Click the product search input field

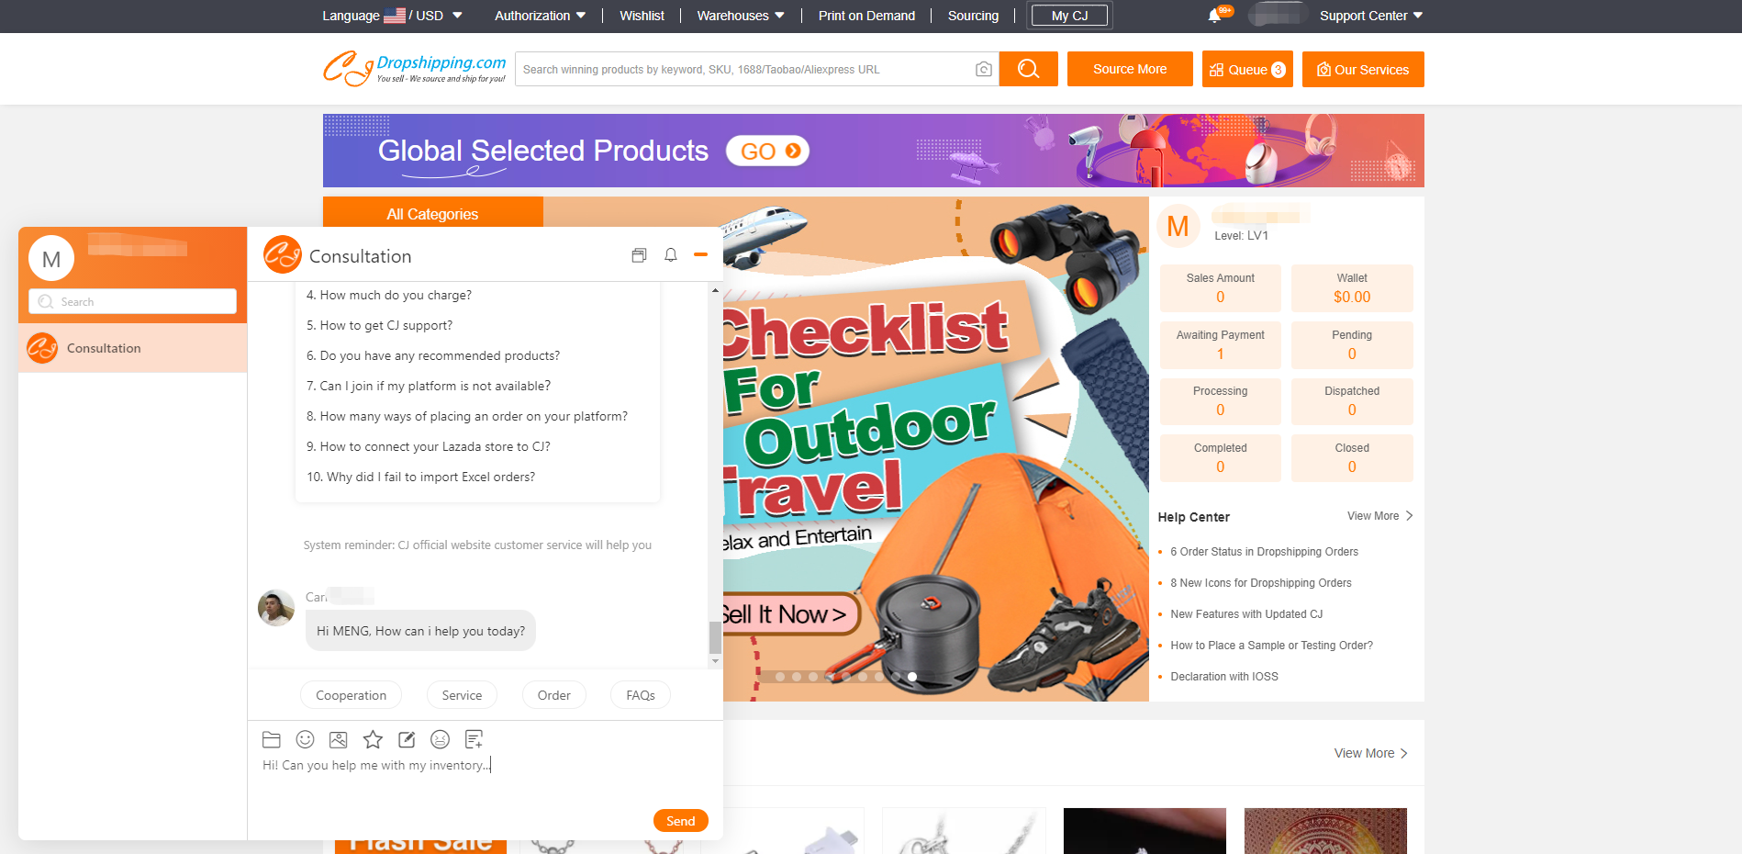tap(743, 70)
